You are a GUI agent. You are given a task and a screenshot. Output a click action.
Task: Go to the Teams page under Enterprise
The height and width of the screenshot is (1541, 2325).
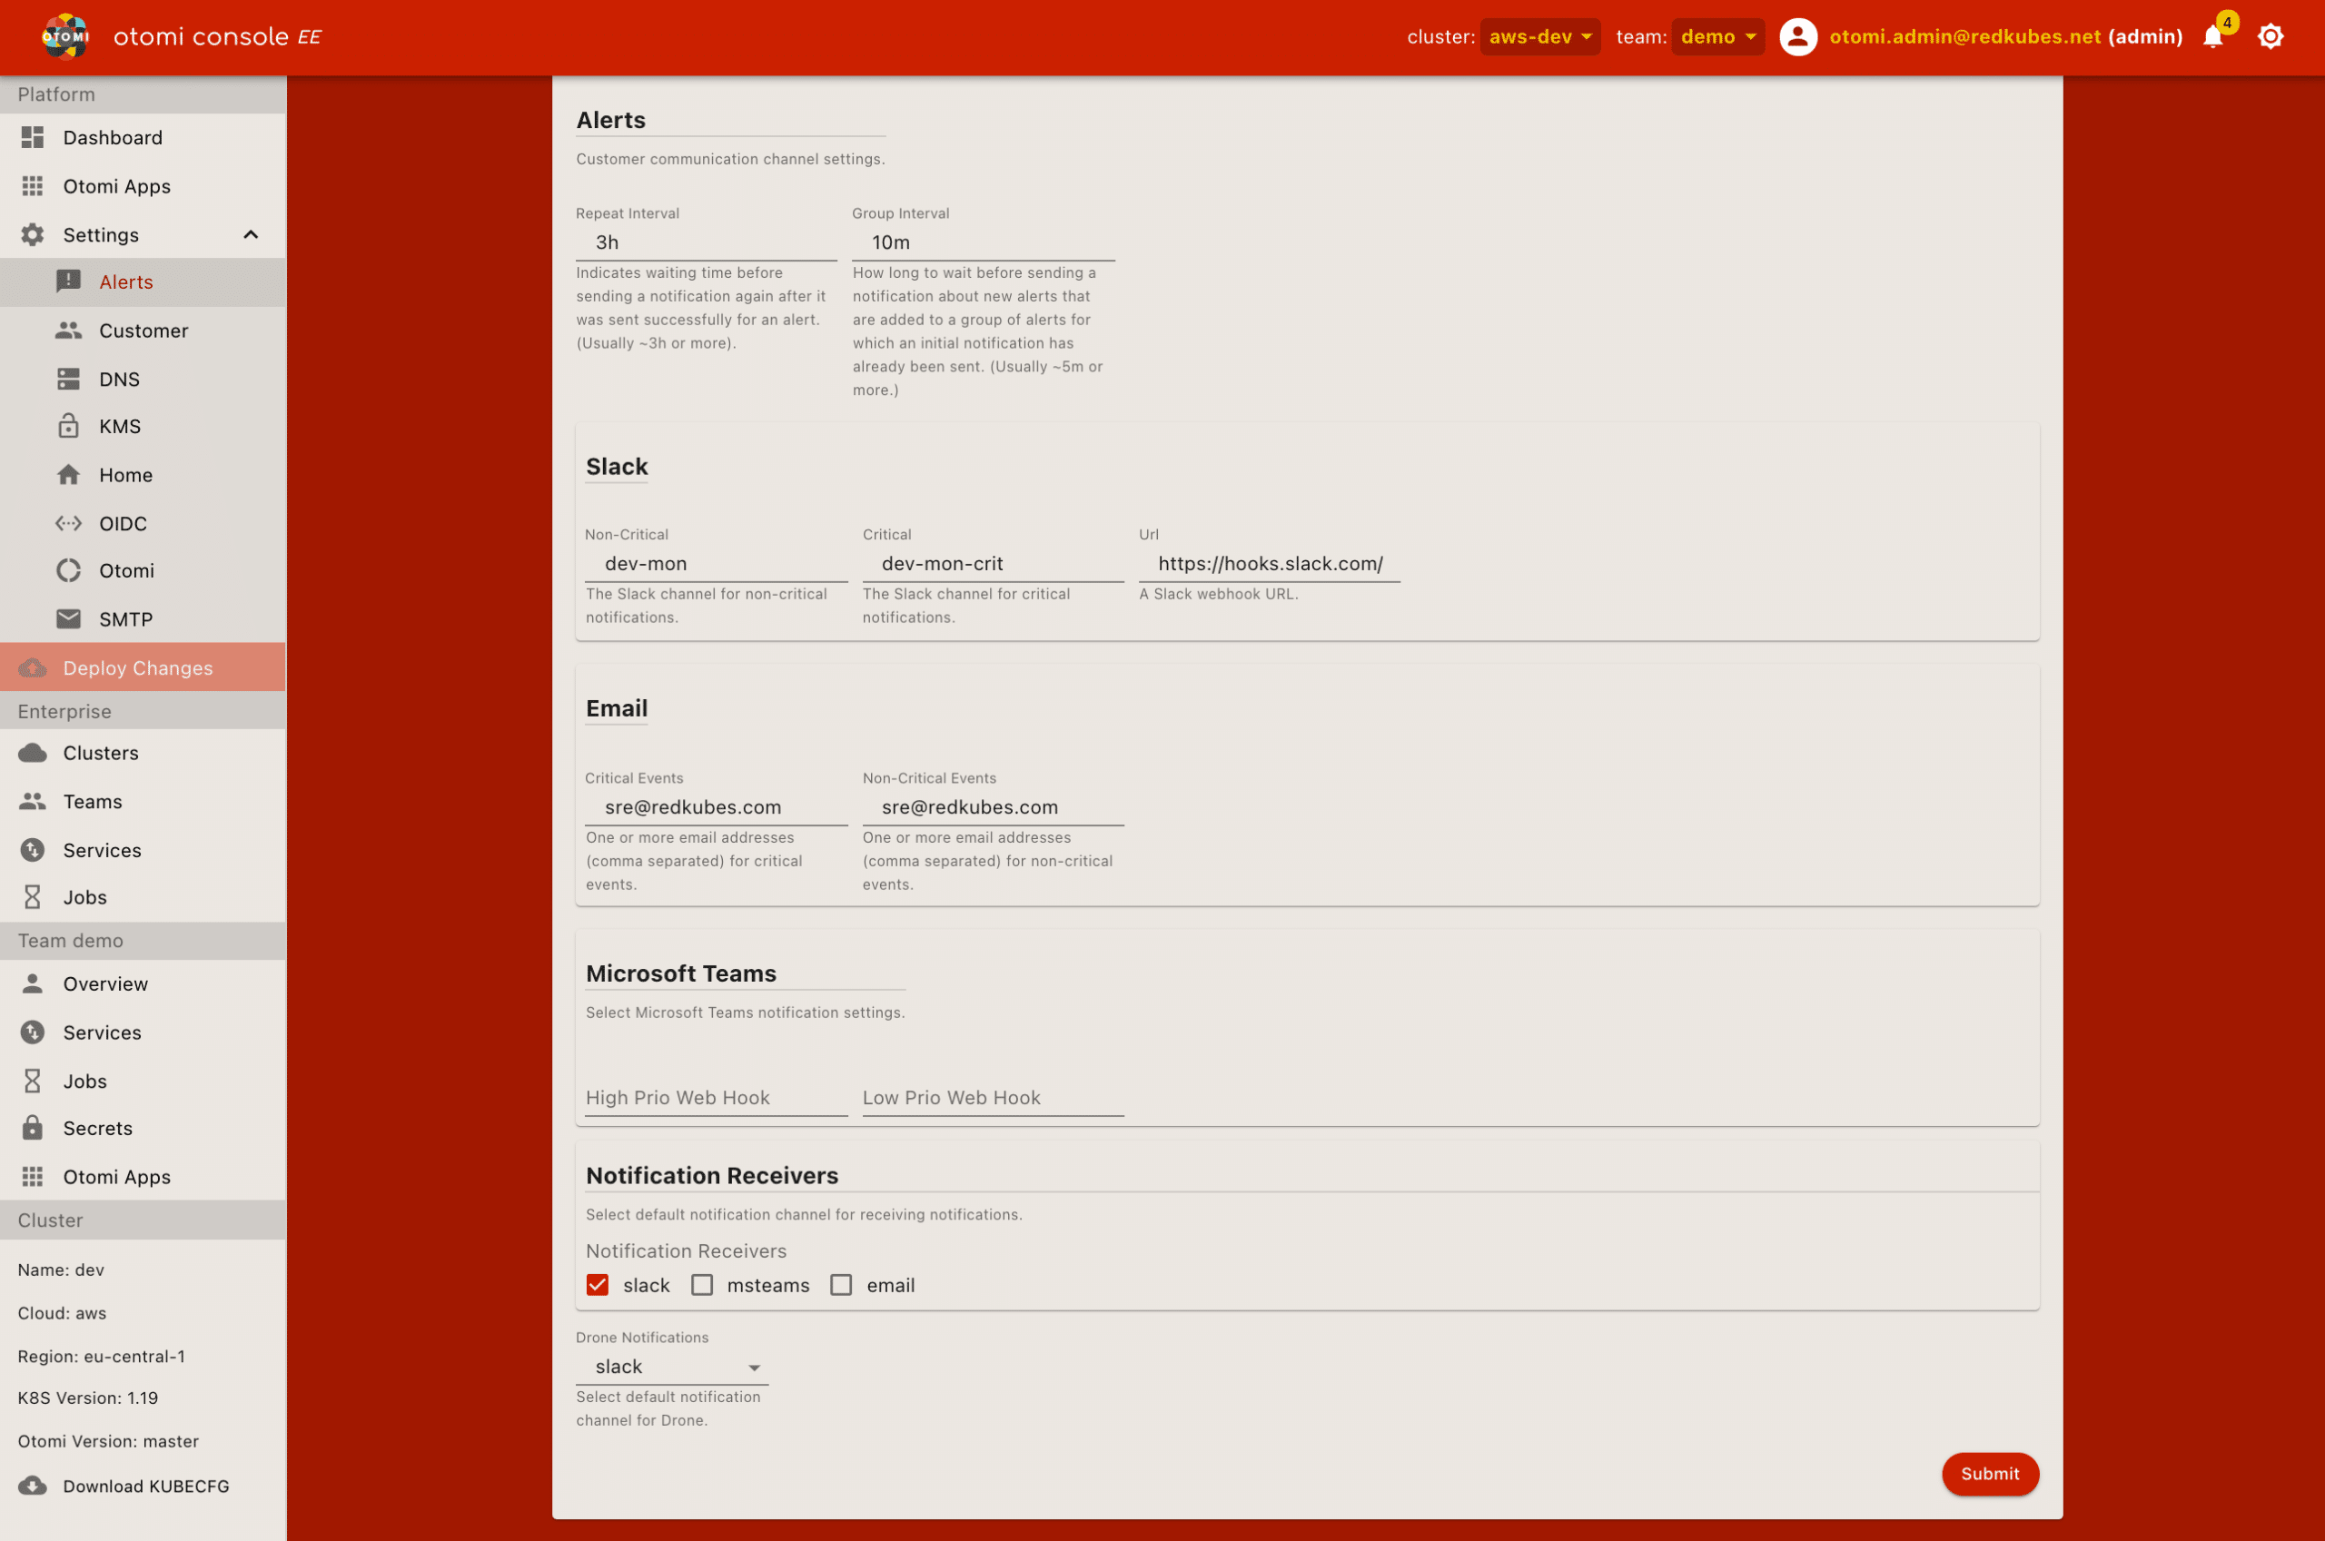tap(93, 801)
